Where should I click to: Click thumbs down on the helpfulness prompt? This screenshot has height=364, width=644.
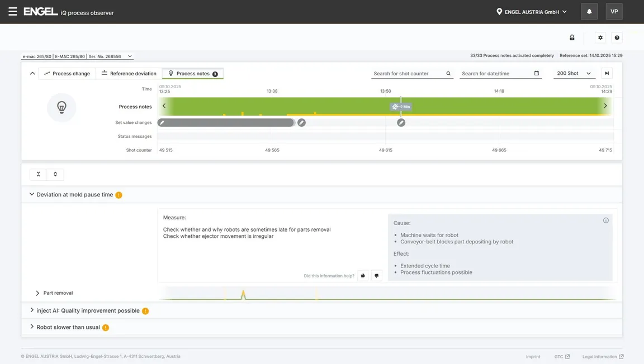[x=376, y=276]
